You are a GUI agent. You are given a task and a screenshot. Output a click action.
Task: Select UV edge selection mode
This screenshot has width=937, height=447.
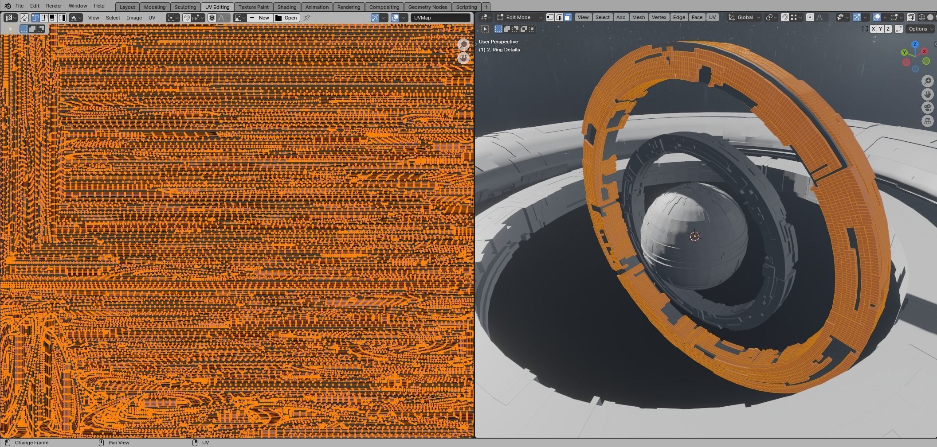point(44,18)
